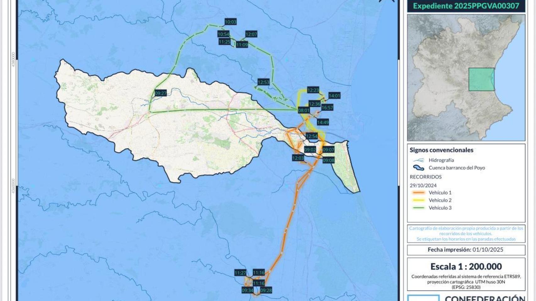Select the green Vehículo 3 line swatch
The width and height of the screenshot is (536, 301).
(x=418, y=208)
